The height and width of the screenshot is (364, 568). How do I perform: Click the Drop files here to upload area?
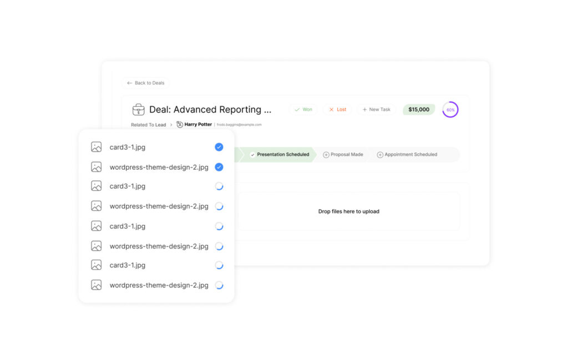click(x=348, y=211)
